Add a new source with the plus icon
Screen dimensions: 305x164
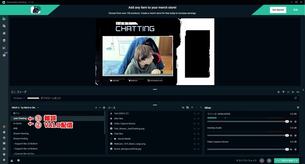192,108
